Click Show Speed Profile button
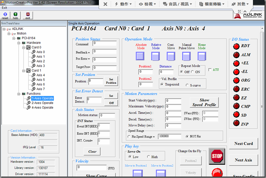 (x=204, y=102)
